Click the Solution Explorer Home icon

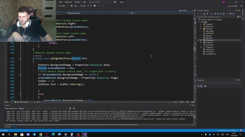click(x=204, y=14)
